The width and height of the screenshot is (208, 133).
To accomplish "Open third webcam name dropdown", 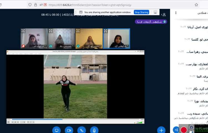I will pos(93,46).
